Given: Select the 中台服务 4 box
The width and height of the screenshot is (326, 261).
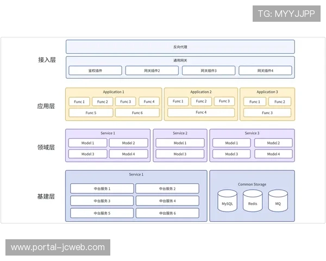Looking at the screenshot, I should (x=167, y=201).
